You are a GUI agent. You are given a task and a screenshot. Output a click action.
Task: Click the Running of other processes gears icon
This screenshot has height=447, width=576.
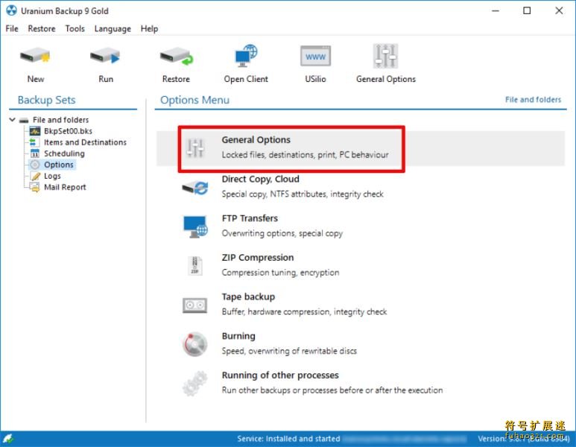[194, 384]
